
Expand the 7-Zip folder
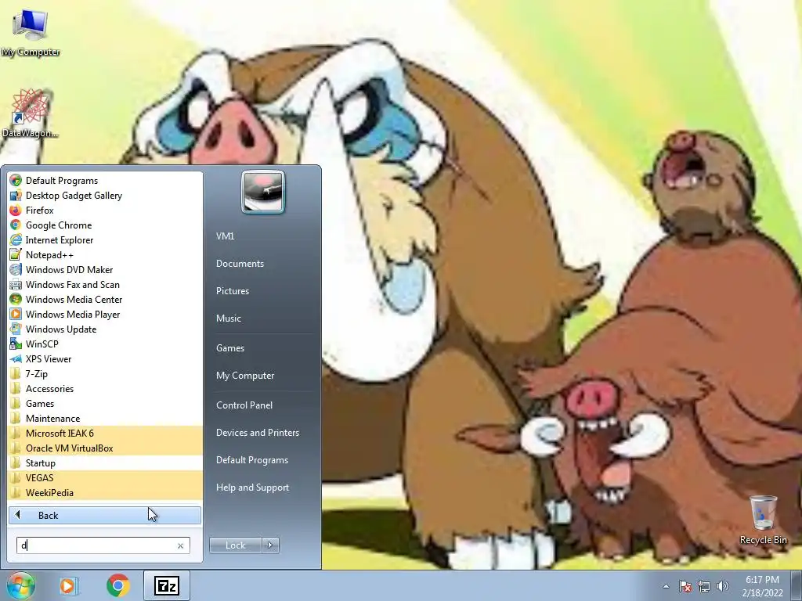(105, 373)
